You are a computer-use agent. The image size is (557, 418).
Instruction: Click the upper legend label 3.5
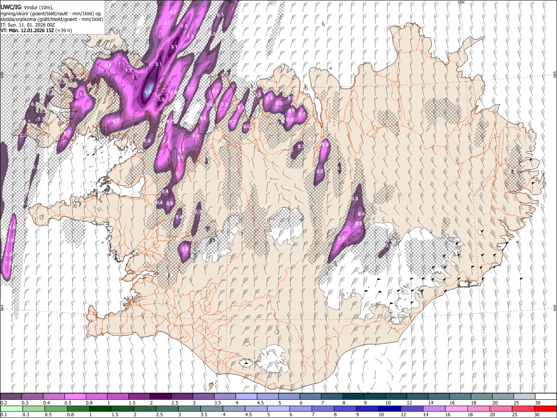click(218, 403)
